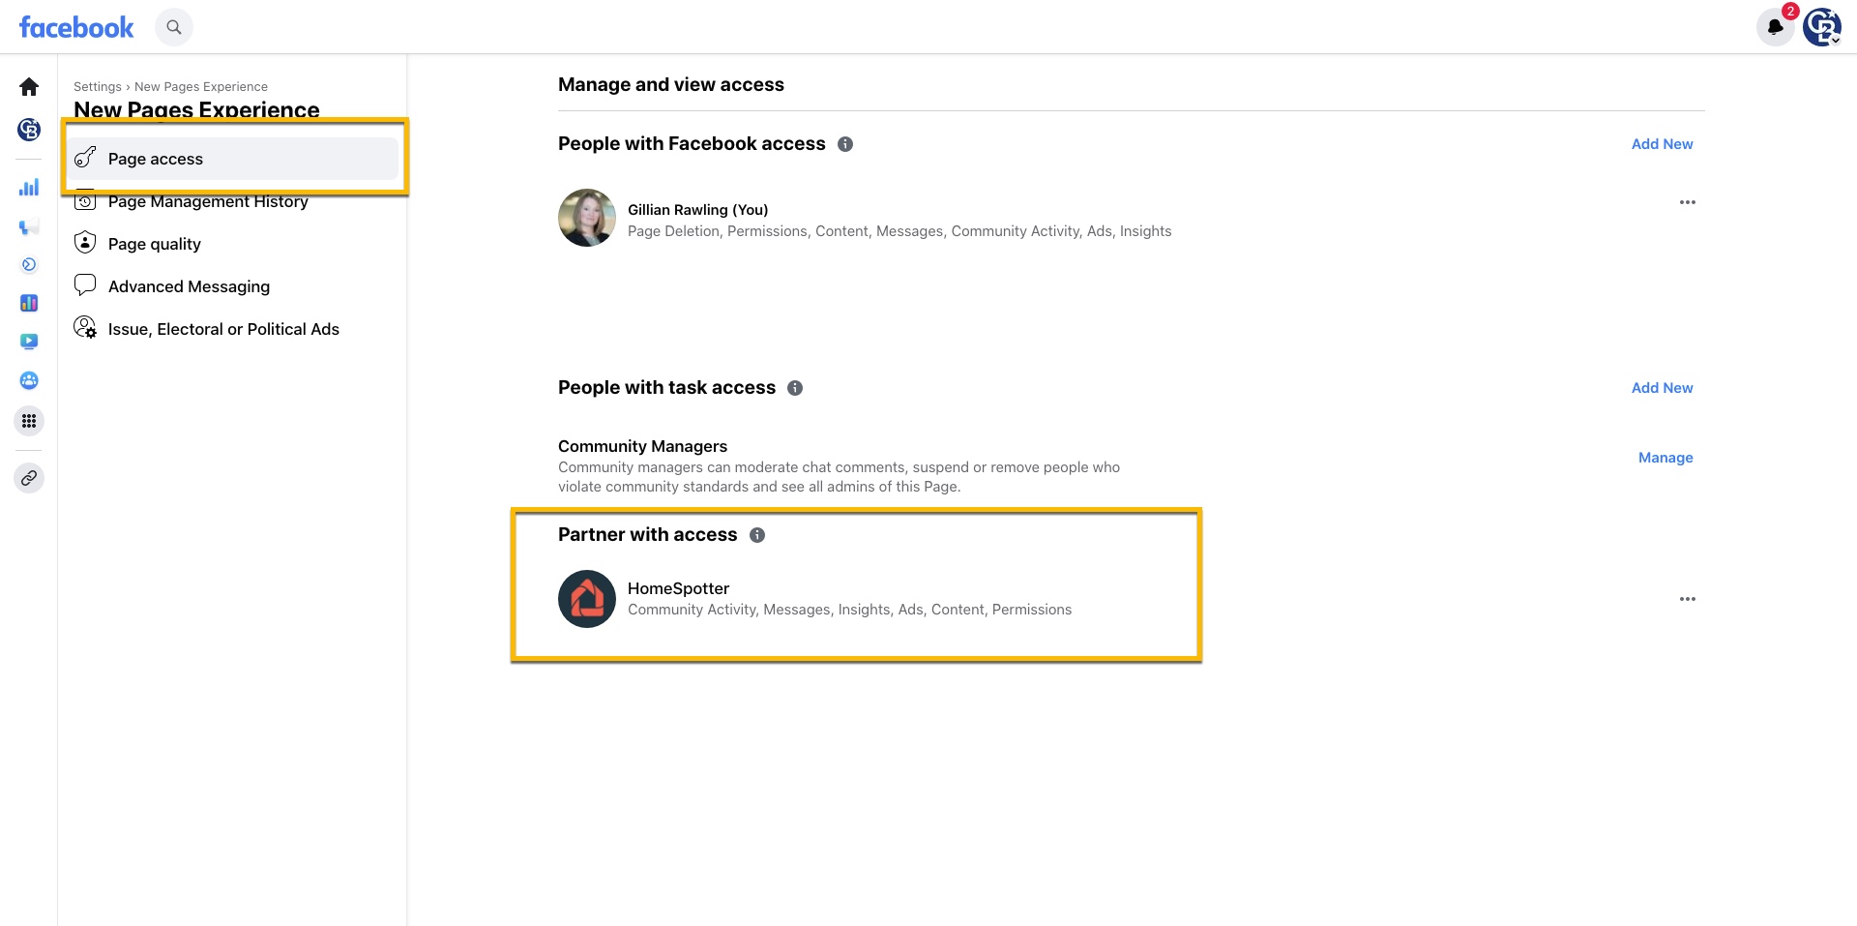
Task: Click the video play screen icon
Action: [29, 342]
